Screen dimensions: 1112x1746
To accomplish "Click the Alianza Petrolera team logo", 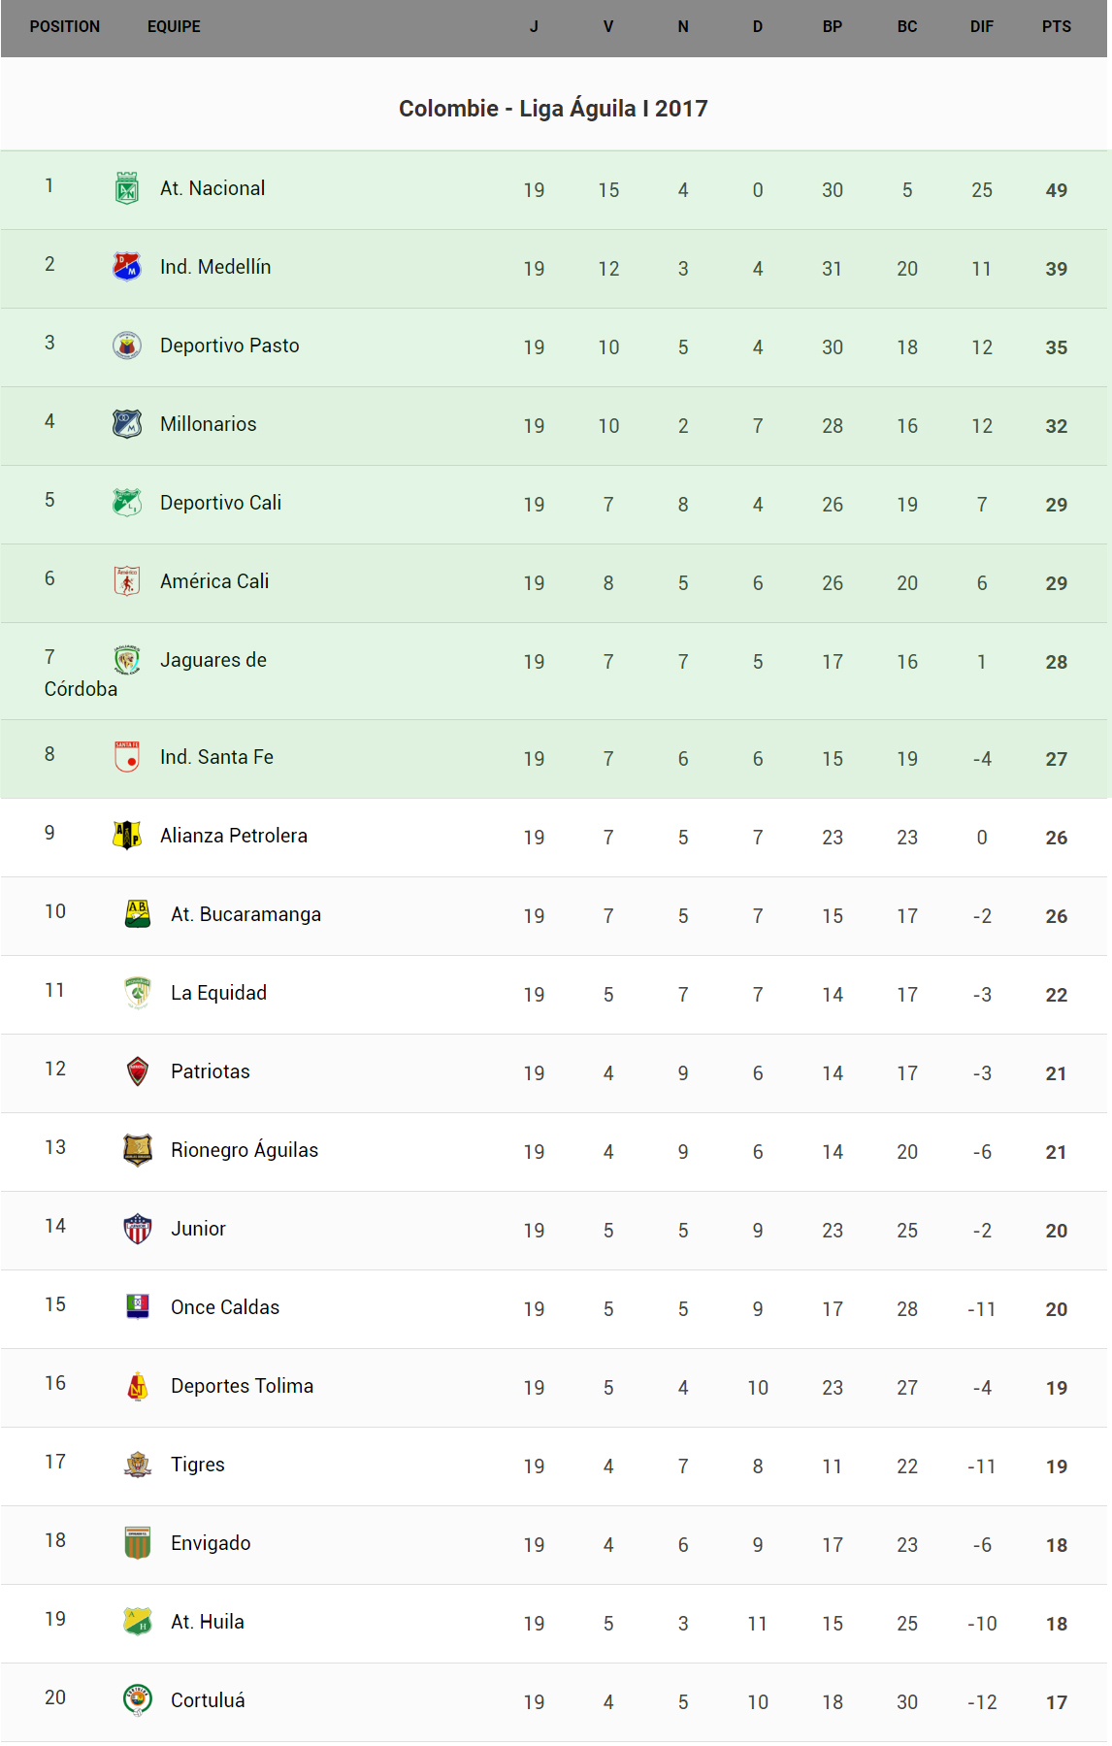I will coord(127,836).
